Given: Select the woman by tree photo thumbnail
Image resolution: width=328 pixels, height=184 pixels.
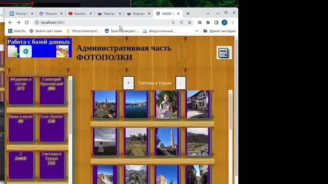Looking at the screenshot, I should pos(167,104).
